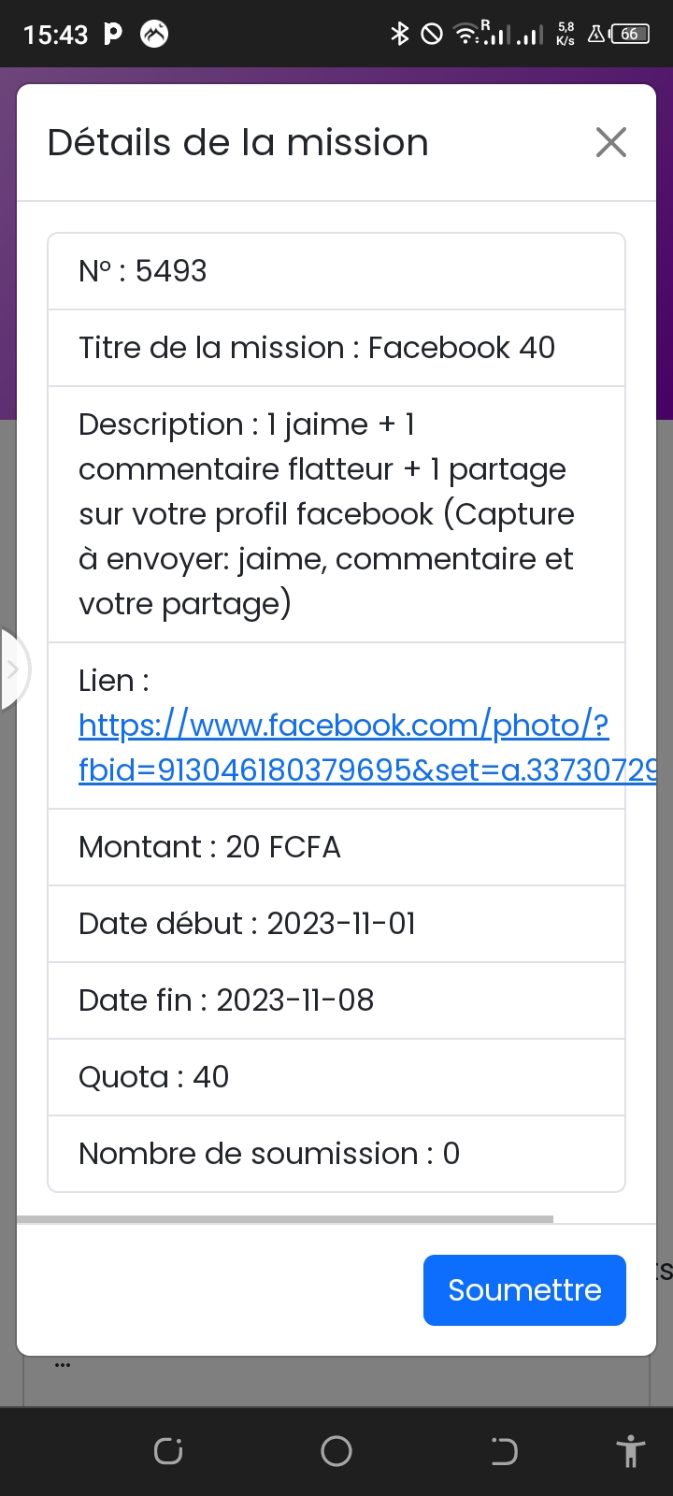Tap the Montant 20 FCFA row
This screenshot has height=1496, width=673.
(x=336, y=847)
